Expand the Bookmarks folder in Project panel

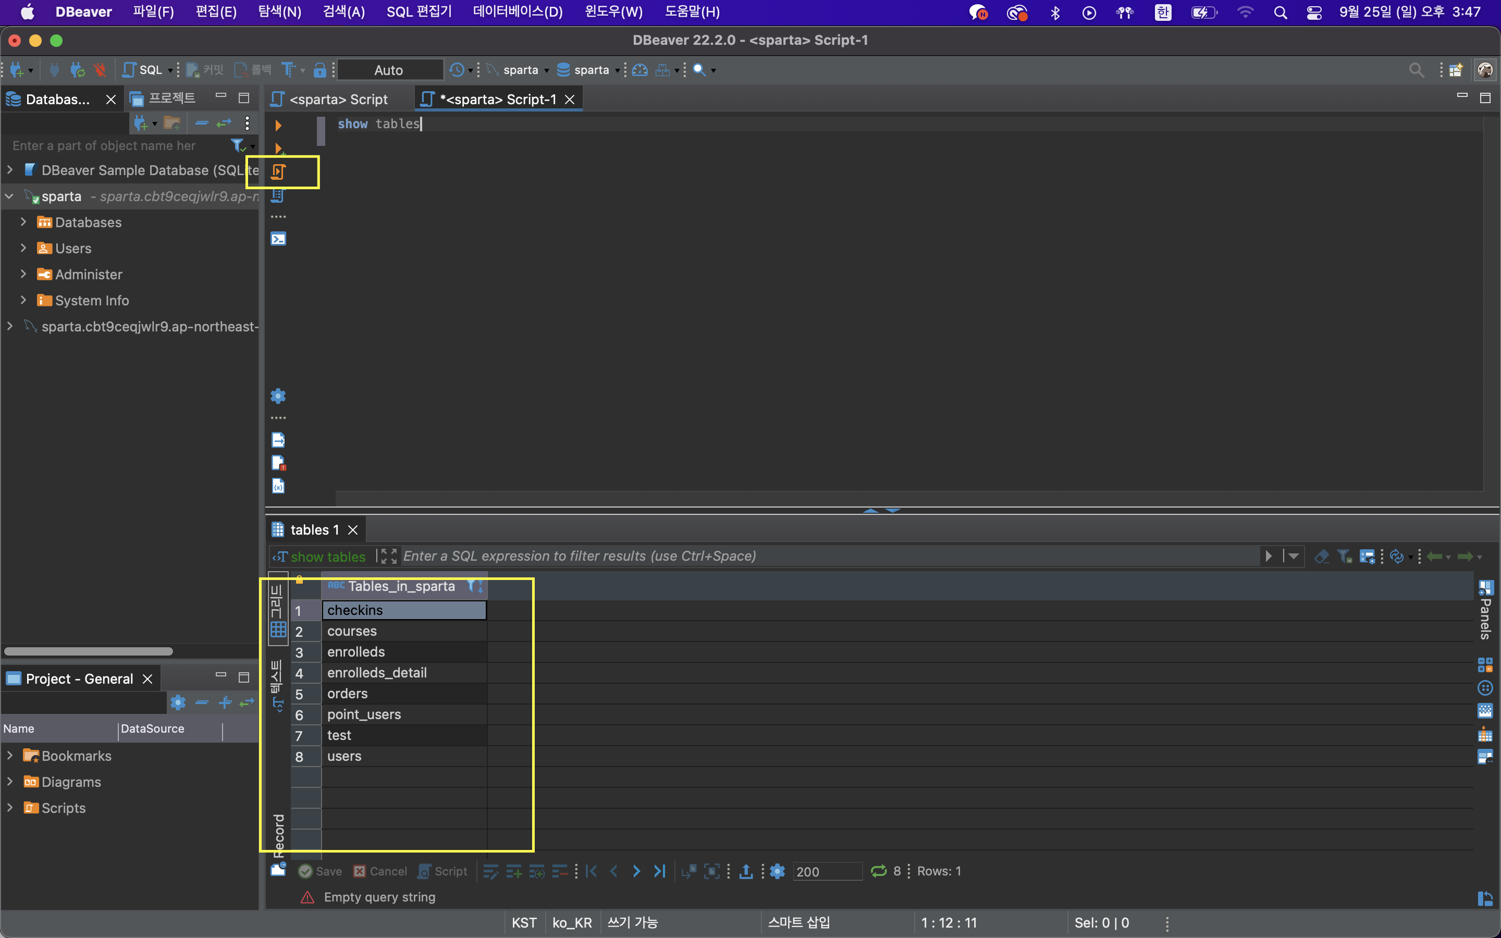coord(10,756)
